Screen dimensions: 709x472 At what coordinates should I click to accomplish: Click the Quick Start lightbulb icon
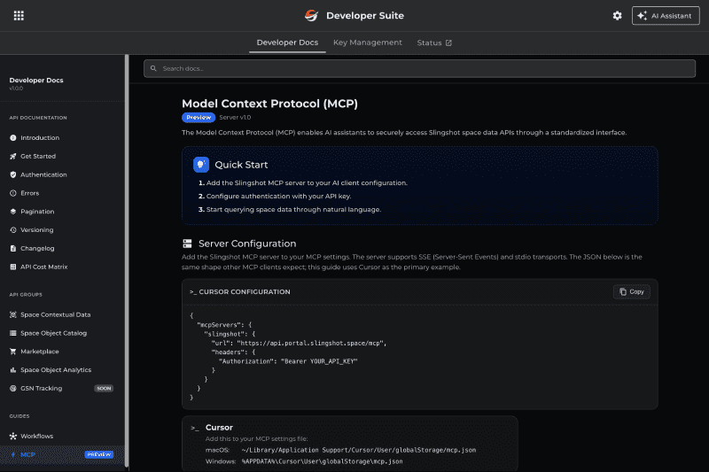(201, 165)
